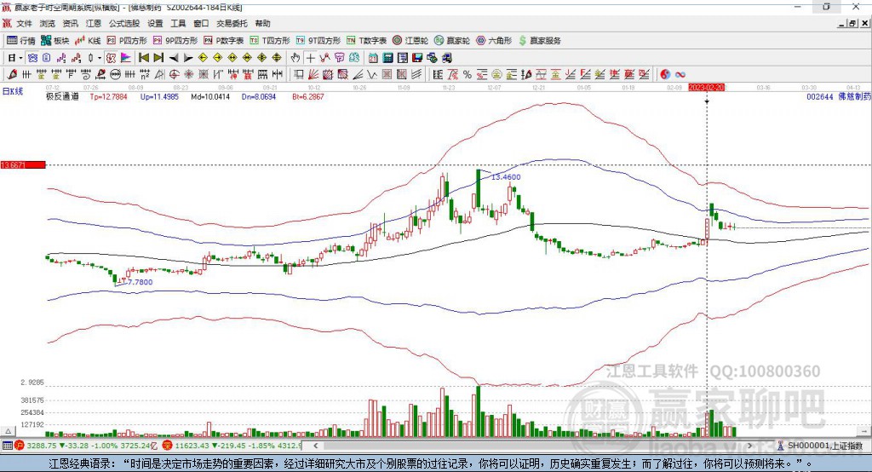Open the 公式选股 menu

tap(124, 23)
